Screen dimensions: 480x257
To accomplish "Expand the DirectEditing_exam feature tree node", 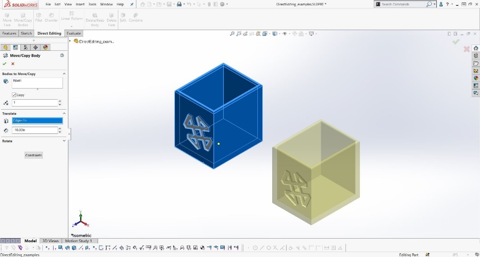I will 70,41.
